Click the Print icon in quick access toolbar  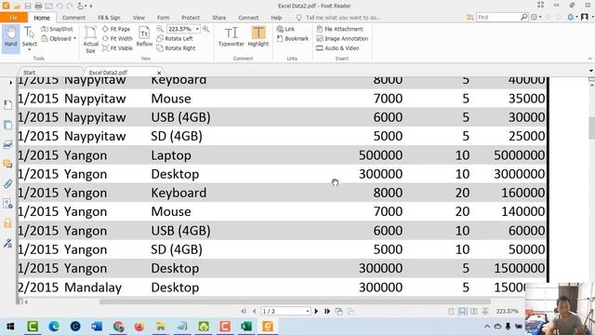click(x=38, y=7)
